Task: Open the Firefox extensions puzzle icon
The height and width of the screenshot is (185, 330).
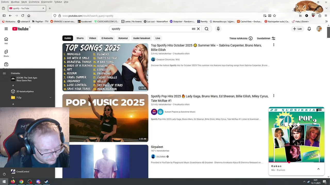Action: click(320, 16)
